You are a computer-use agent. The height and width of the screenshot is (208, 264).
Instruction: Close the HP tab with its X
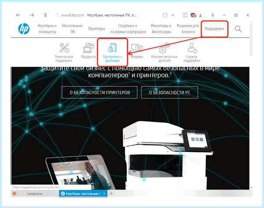104,193
